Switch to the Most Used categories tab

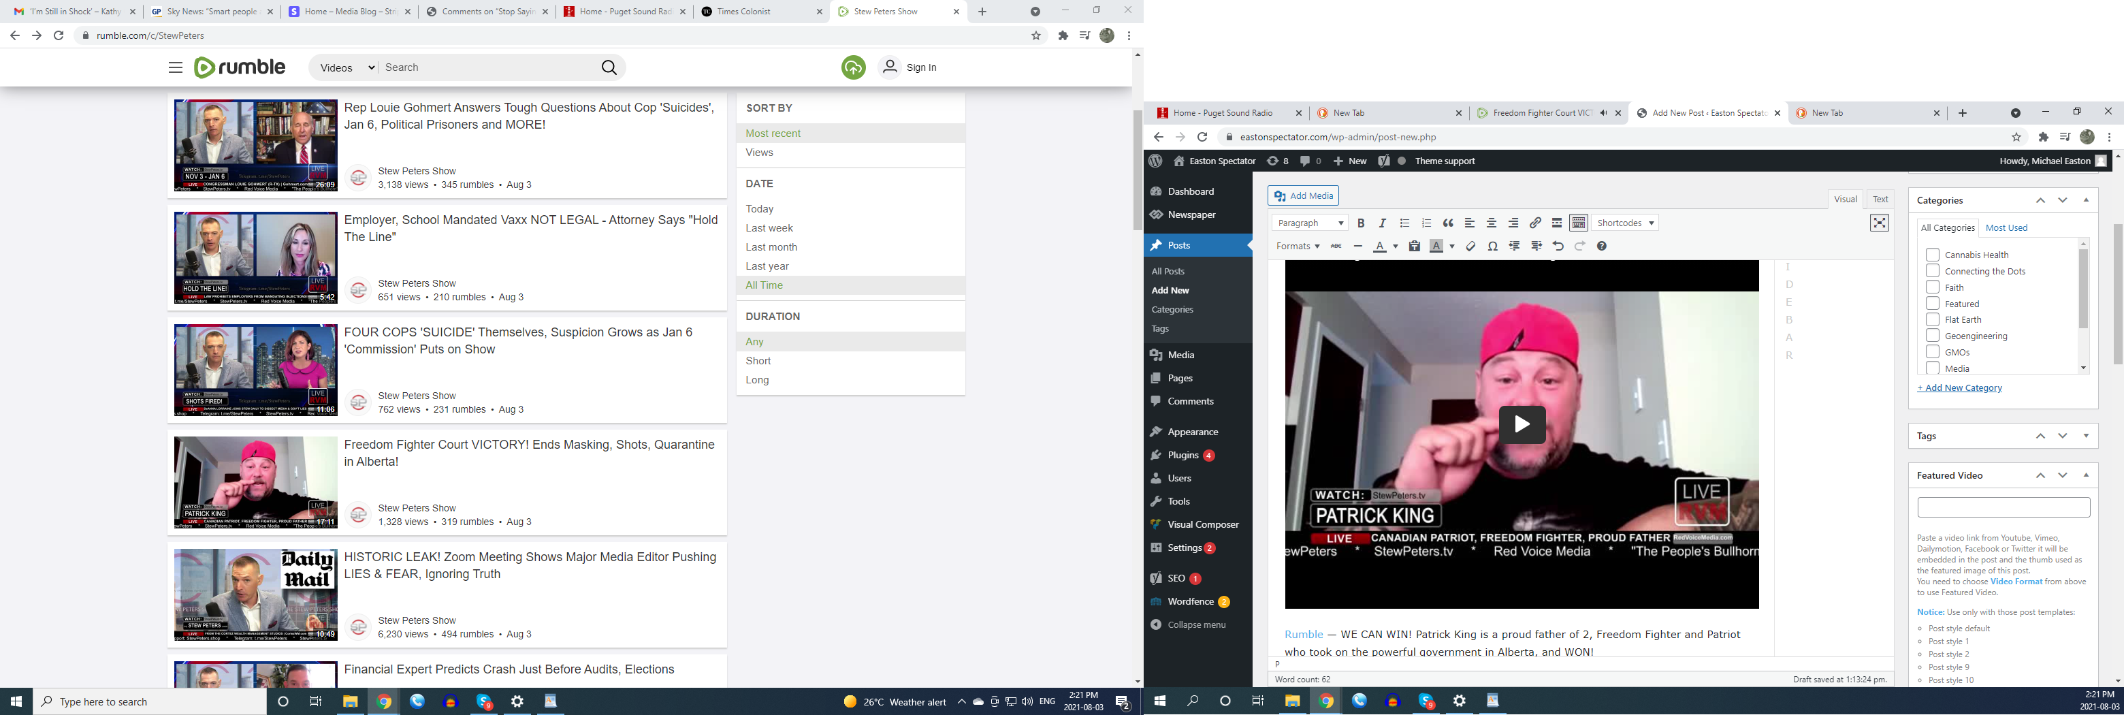2006,228
